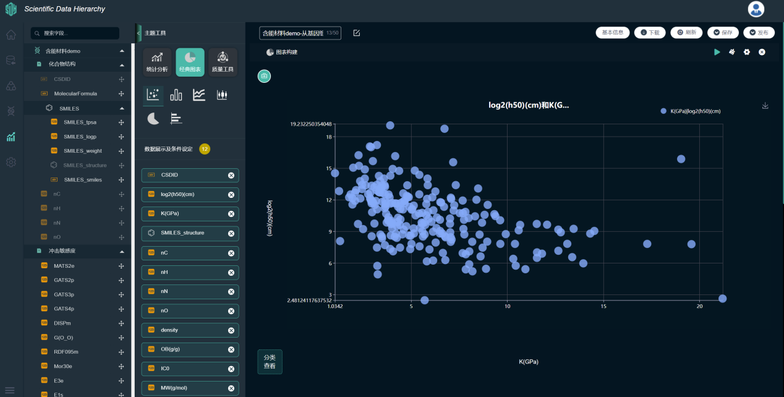The height and width of the screenshot is (397, 784).
Task: Click the nH field chip
Action: coord(190,272)
